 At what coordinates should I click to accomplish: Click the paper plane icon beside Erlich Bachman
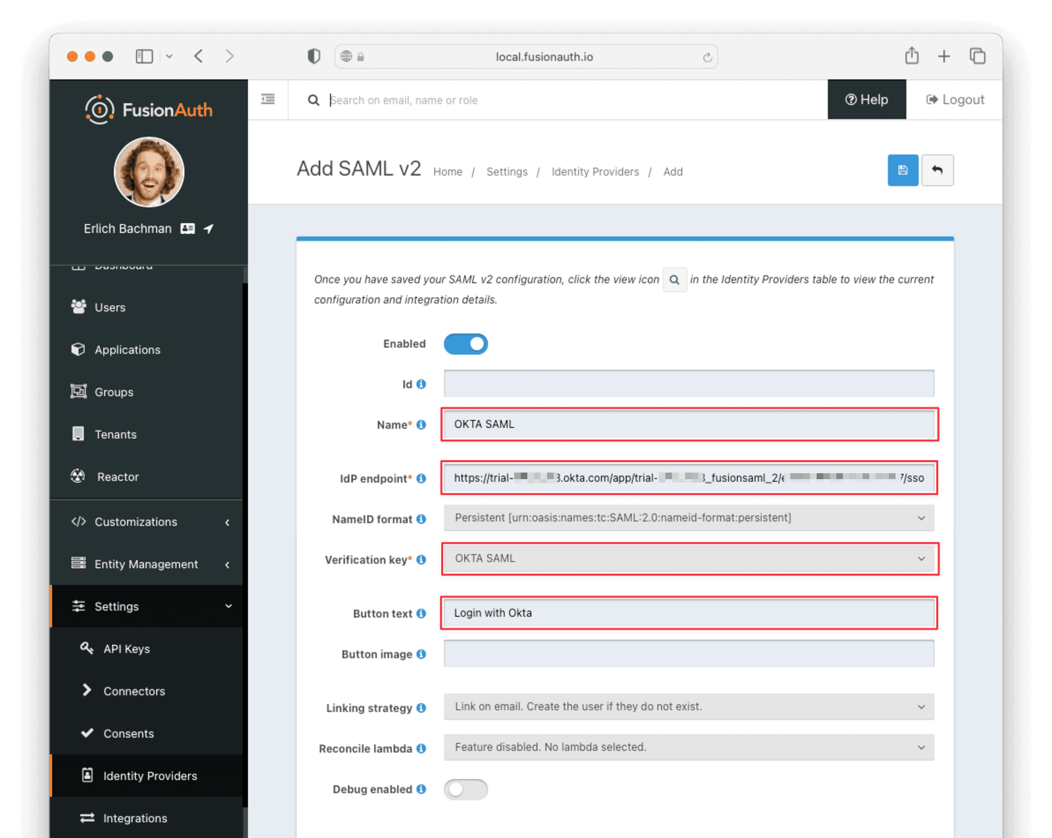click(208, 229)
